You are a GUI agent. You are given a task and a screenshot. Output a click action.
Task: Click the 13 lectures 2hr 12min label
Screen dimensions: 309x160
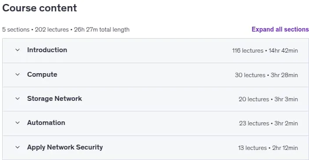click(268, 148)
